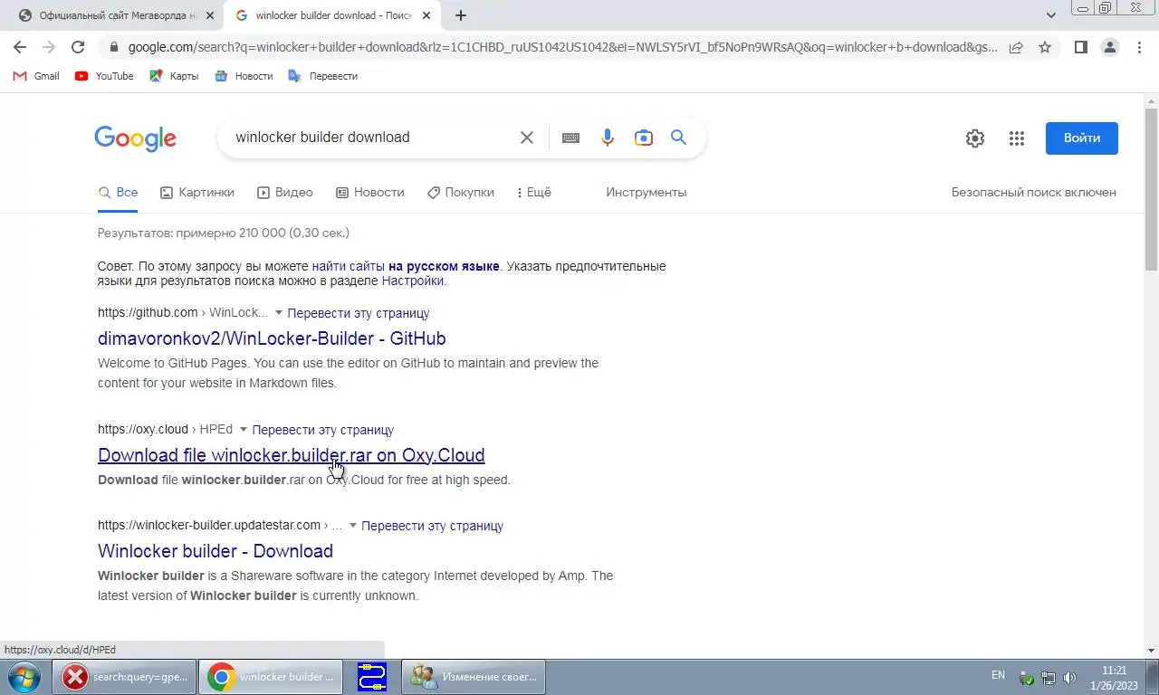Open the Windows Start menu

(24, 677)
